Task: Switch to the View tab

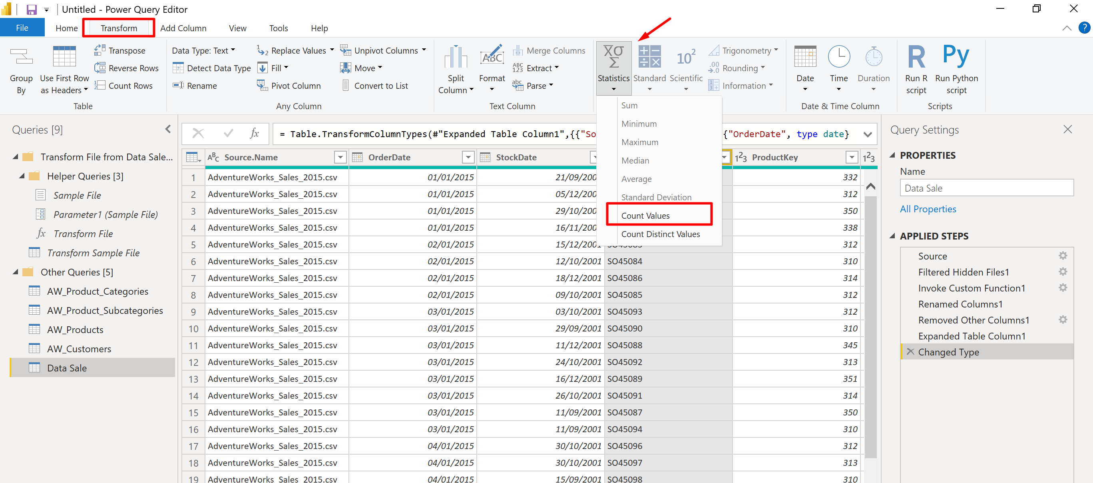Action: coord(238,28)
